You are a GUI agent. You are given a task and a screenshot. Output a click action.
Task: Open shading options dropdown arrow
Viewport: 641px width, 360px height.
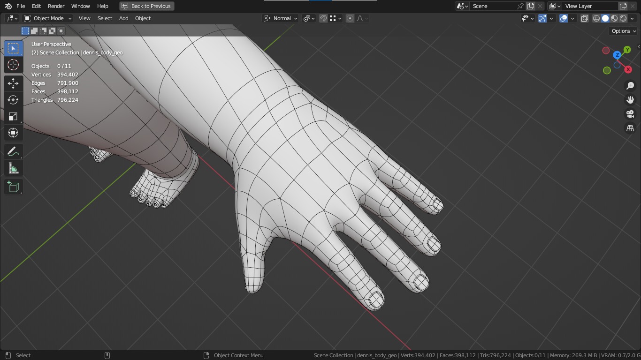click(632, 18)
